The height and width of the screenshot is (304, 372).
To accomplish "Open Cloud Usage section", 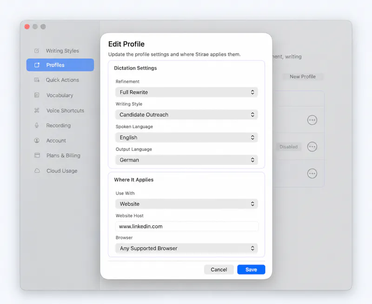I will 60,171.
